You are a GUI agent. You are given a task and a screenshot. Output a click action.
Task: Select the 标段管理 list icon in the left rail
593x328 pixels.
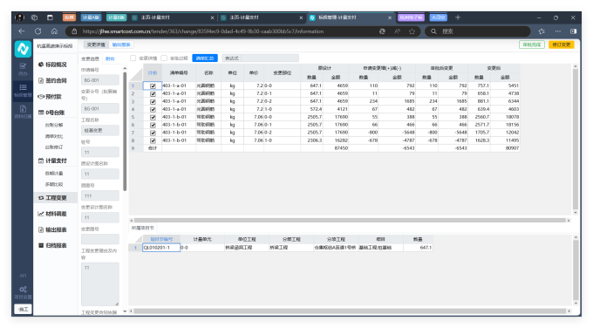pyautogui.click(x=23, y=90)
